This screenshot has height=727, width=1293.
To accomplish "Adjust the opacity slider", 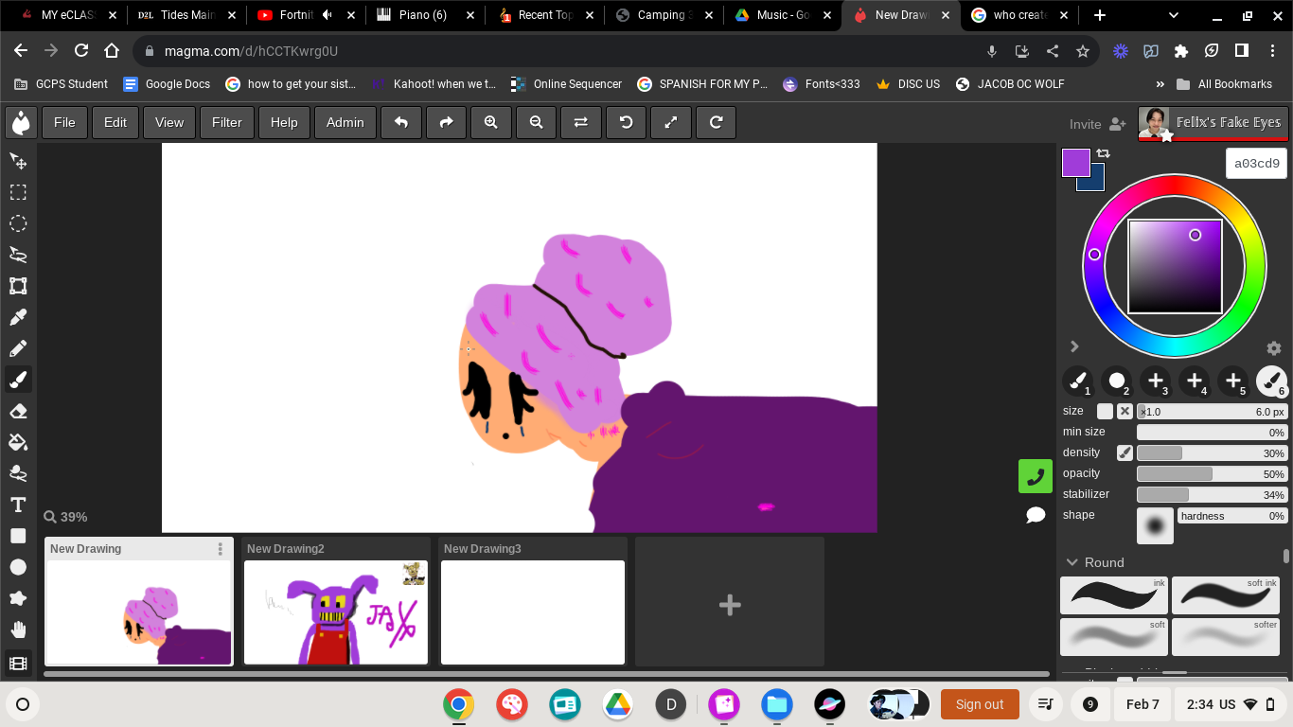I will pos(1212,473).
